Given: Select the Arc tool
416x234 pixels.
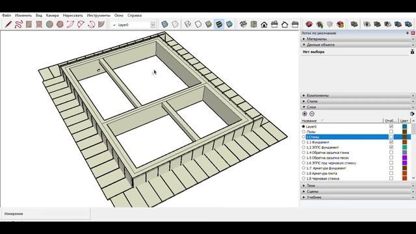Looking at the screenshot, I should click(70, 25).
